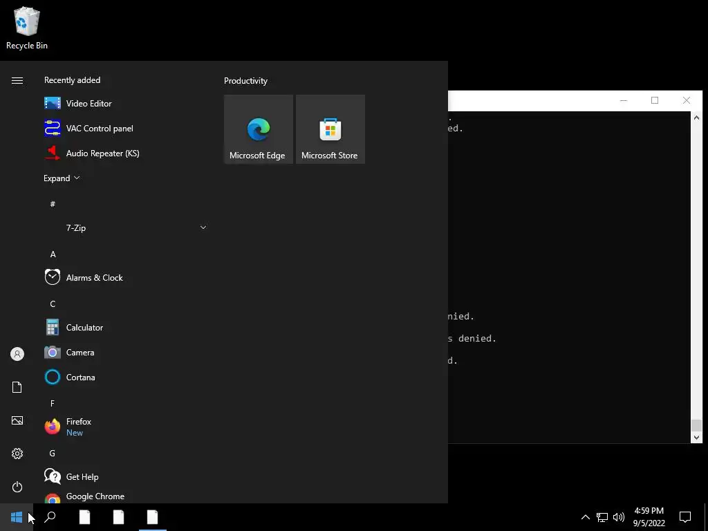Screen dimensions: 708x531
Task: Open Alarms & Clock app
Action: click(x=126, y=278)
